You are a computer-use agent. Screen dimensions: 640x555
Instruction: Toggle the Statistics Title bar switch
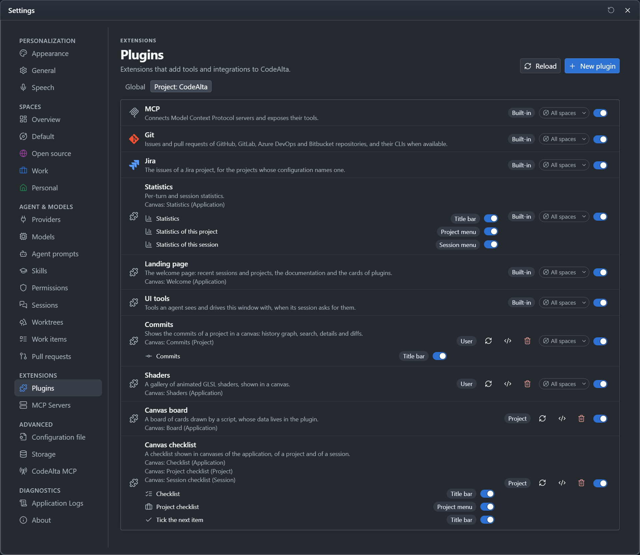(x=491, y=218)
